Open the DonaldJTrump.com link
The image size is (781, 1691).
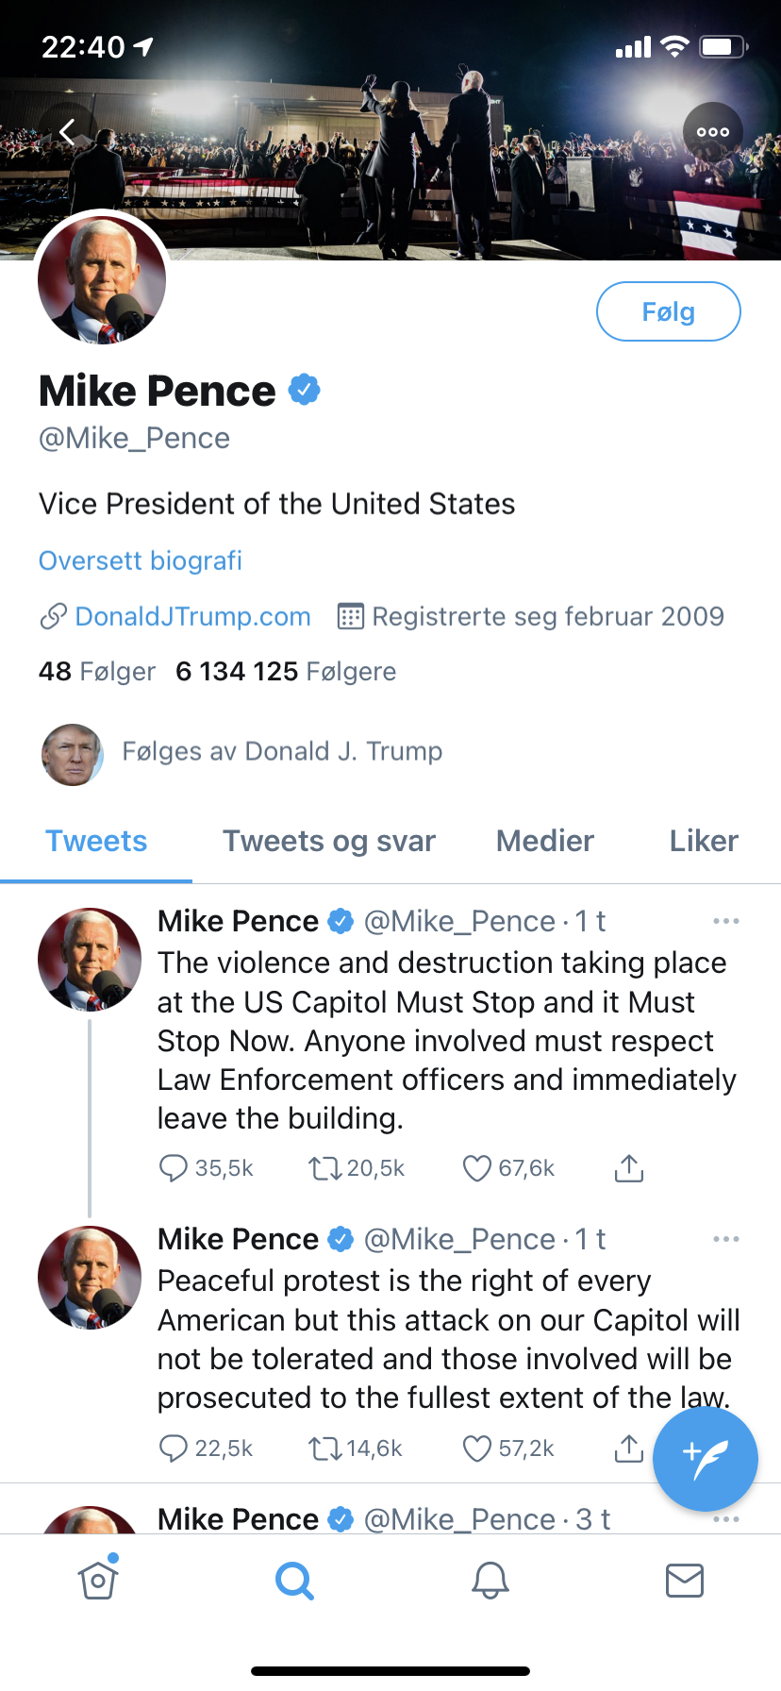click(192, 616)
